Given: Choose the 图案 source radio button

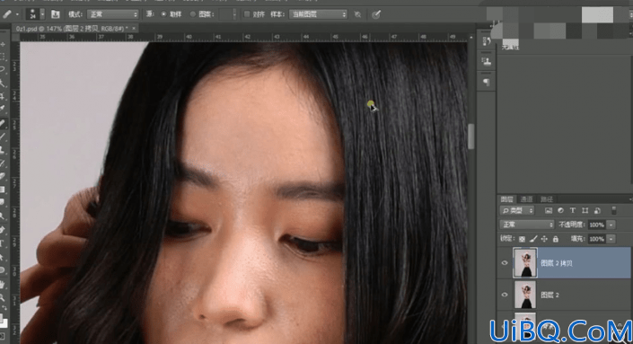Looking at the screenshot, I should point(193,14).
